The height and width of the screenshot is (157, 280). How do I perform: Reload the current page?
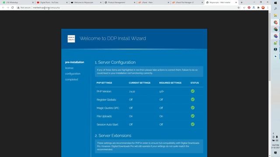pyautogui.click(x=13, y=8)
